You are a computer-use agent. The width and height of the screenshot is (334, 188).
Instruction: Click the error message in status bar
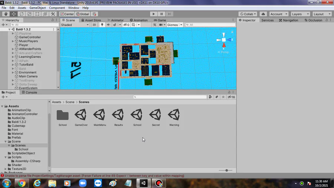click(x=94, y=176)
